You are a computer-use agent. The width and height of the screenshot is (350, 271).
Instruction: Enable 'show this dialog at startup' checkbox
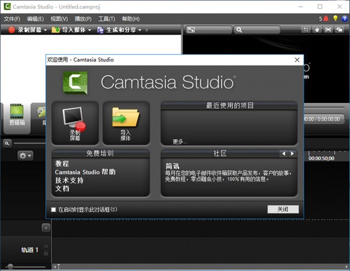click(x=54, y=209)
